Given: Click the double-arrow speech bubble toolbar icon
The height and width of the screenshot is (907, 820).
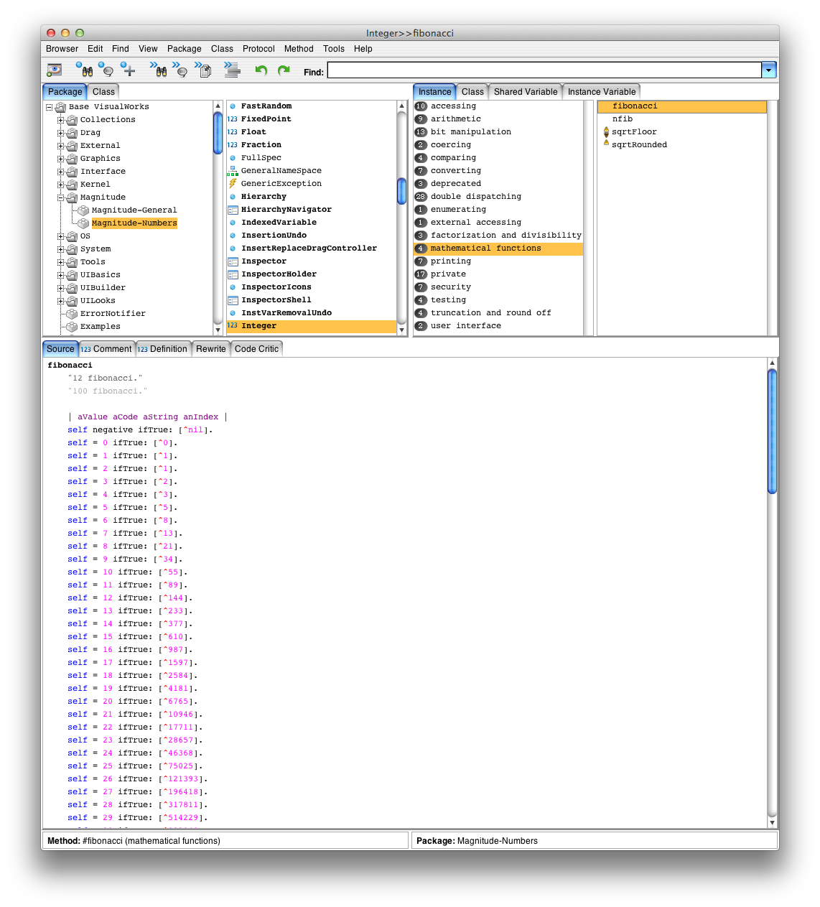Looking at the screenshot, I should coord(180,70).
